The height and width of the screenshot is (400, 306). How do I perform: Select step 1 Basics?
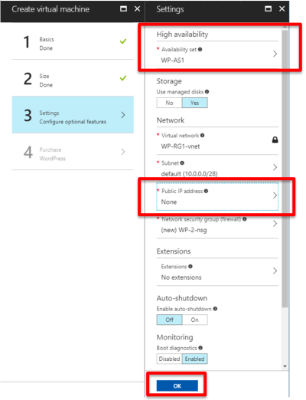coord(73,42)
